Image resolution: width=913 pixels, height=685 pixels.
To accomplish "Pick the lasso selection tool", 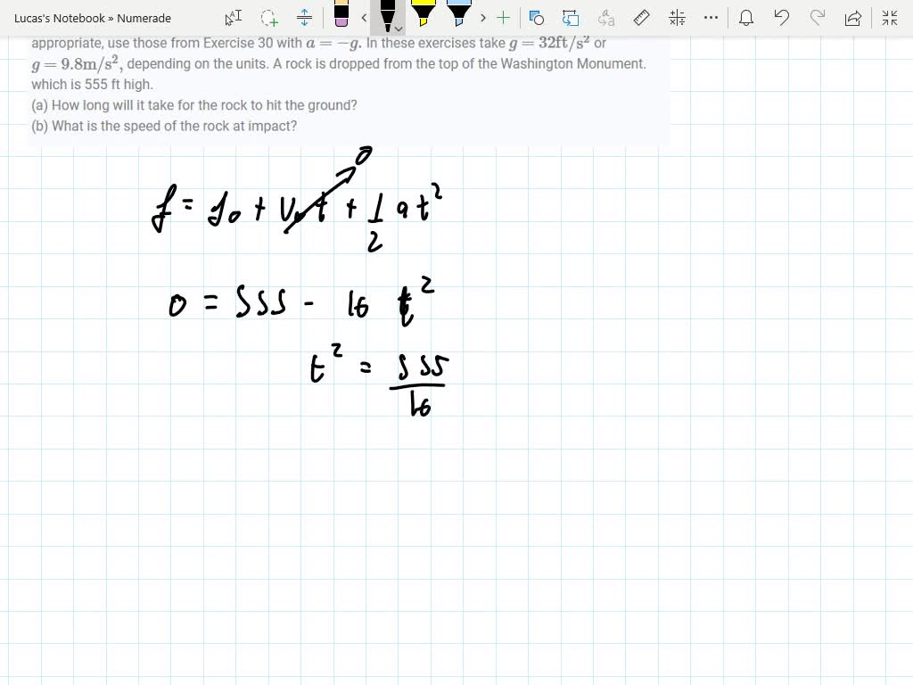I will tap(267, 17).
